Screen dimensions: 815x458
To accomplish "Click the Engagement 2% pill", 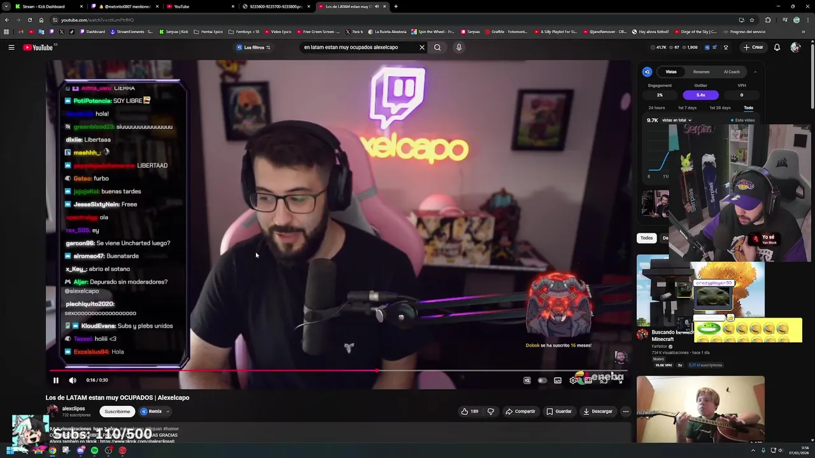I will click(660, 95).
